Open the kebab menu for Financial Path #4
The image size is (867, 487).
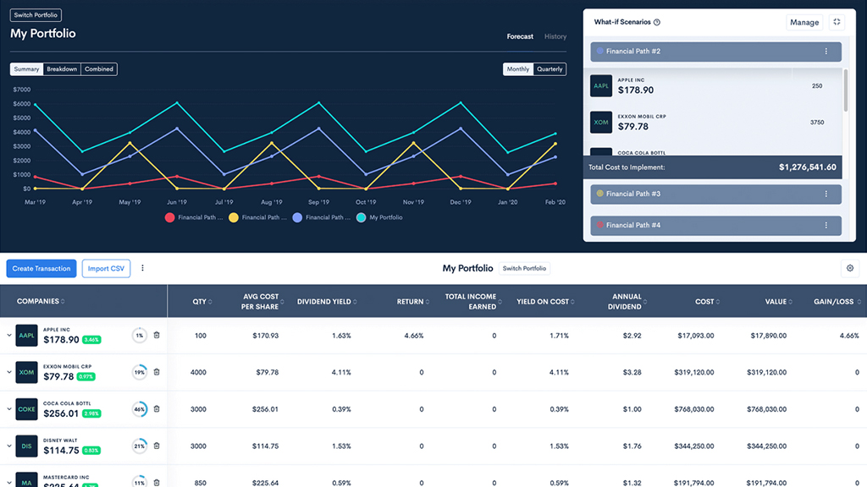pyautogui.click(x=826, y=226)
